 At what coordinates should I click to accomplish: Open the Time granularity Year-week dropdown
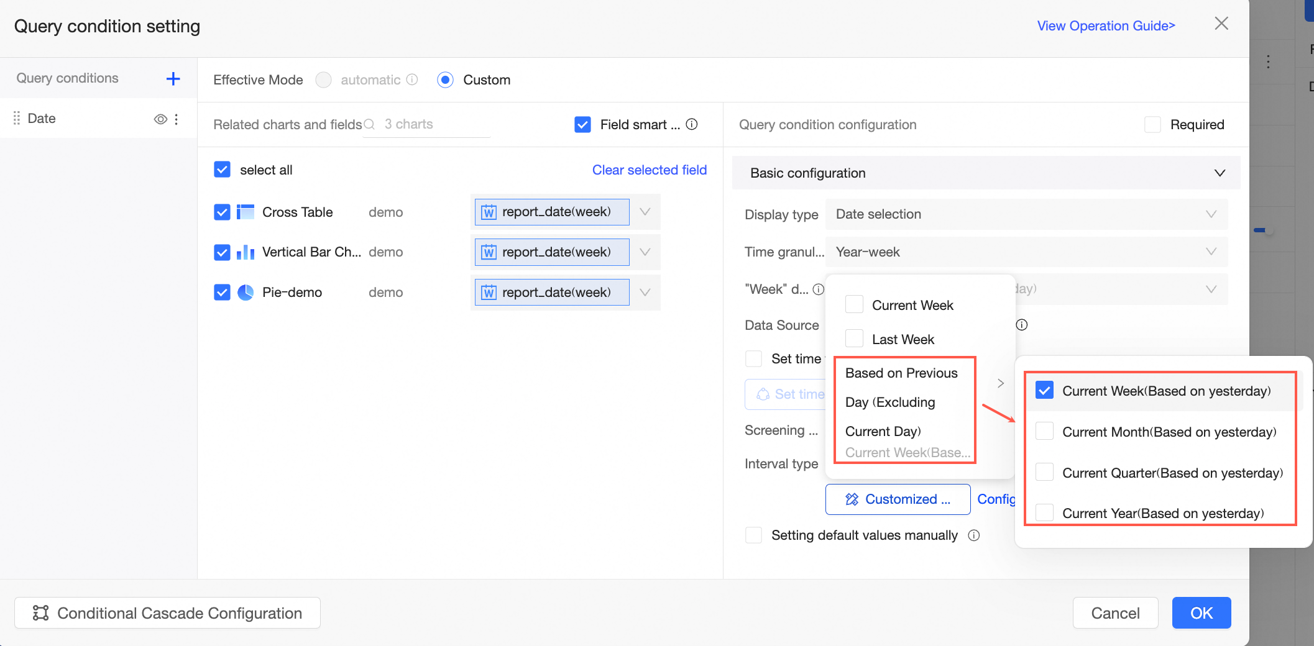(1026, 252)
